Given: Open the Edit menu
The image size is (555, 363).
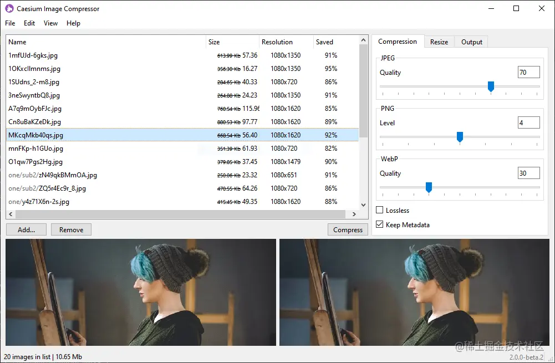Looking at the screenshot, I should pos(29,23).
